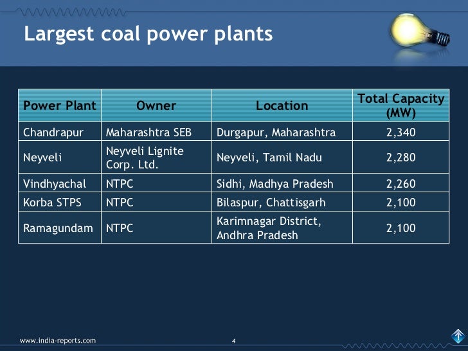Select the '2,280' capacity value
The image size is (468, 351).
401,157
